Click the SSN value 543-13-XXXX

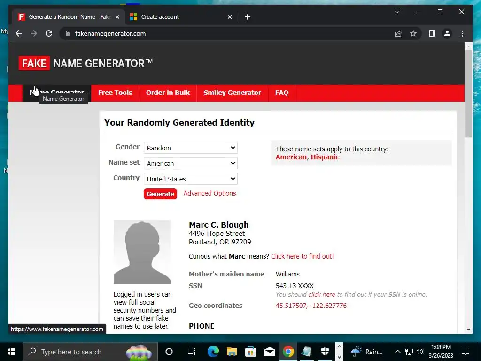pyautogui.click(x=295, y=286)
